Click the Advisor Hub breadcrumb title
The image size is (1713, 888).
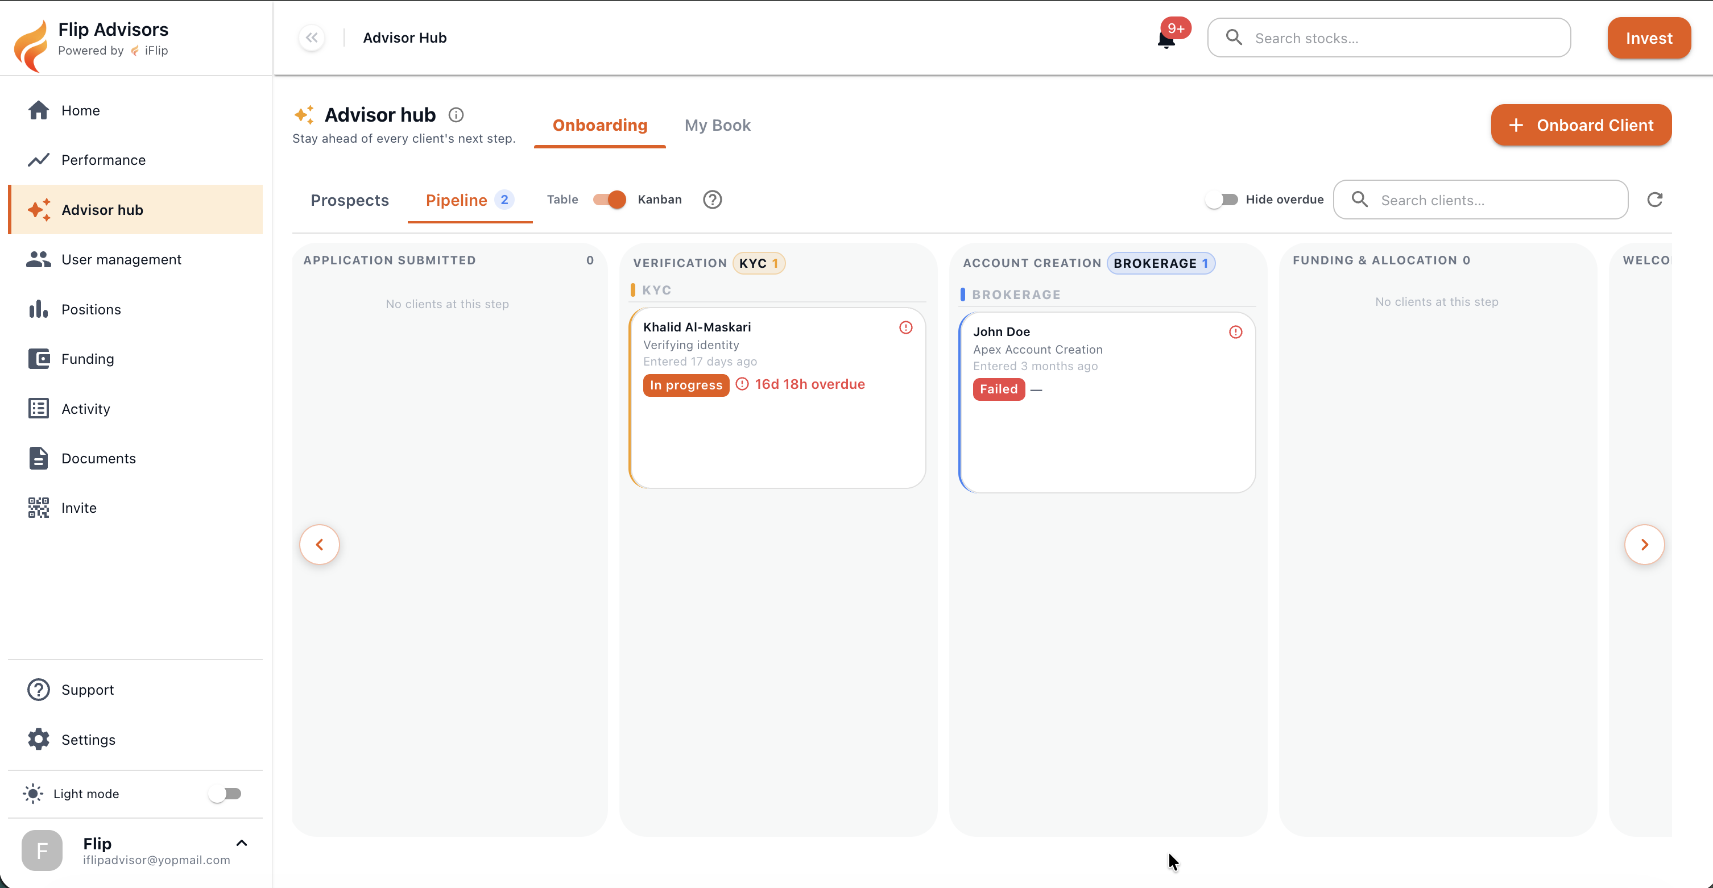coord(404,38)
